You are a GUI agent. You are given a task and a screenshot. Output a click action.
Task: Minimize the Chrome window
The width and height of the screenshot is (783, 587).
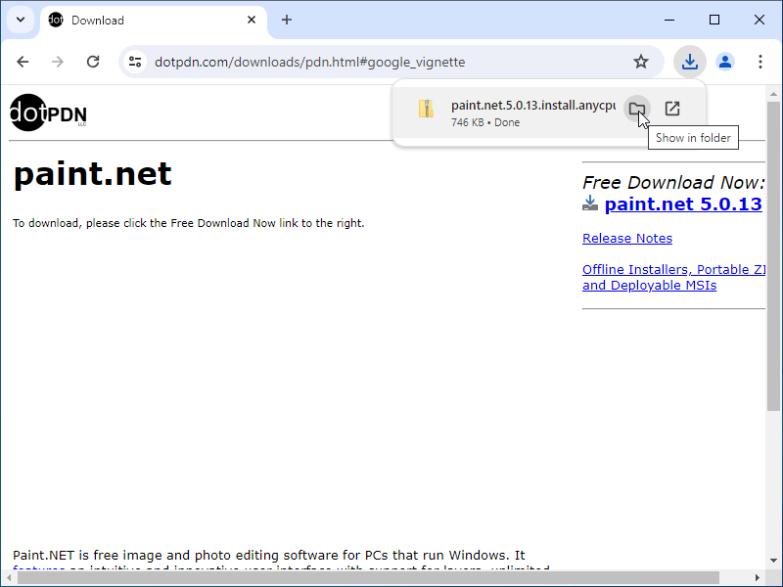669,20
